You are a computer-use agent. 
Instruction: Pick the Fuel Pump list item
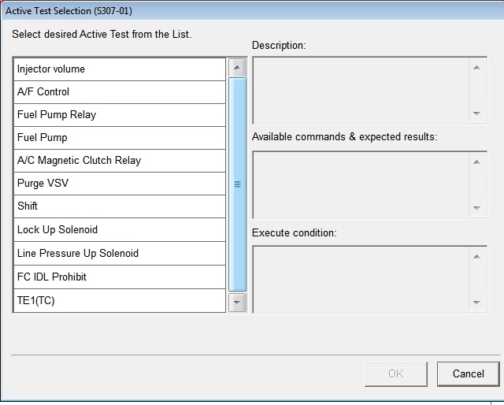click(x=120, y=138)
